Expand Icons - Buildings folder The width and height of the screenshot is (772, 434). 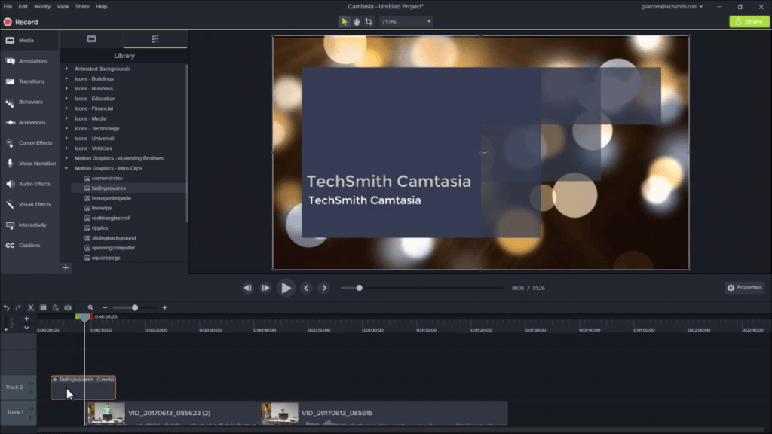(x=66, y=78)
